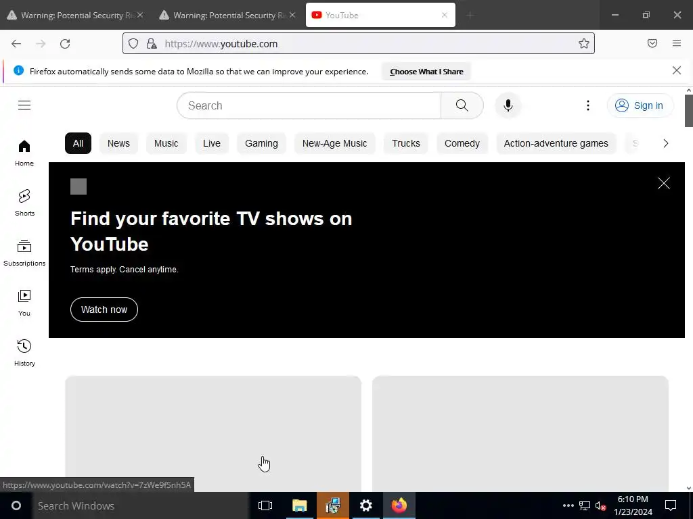Open Subscriptions in the sidebar
The height and width of the screenshot is (519, 693).
tap(24, 253)
